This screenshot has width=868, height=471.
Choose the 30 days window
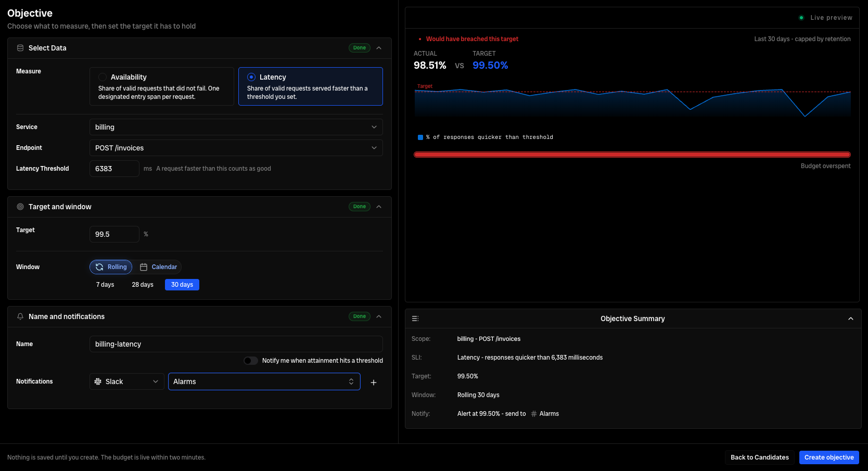tap(182, 285)
